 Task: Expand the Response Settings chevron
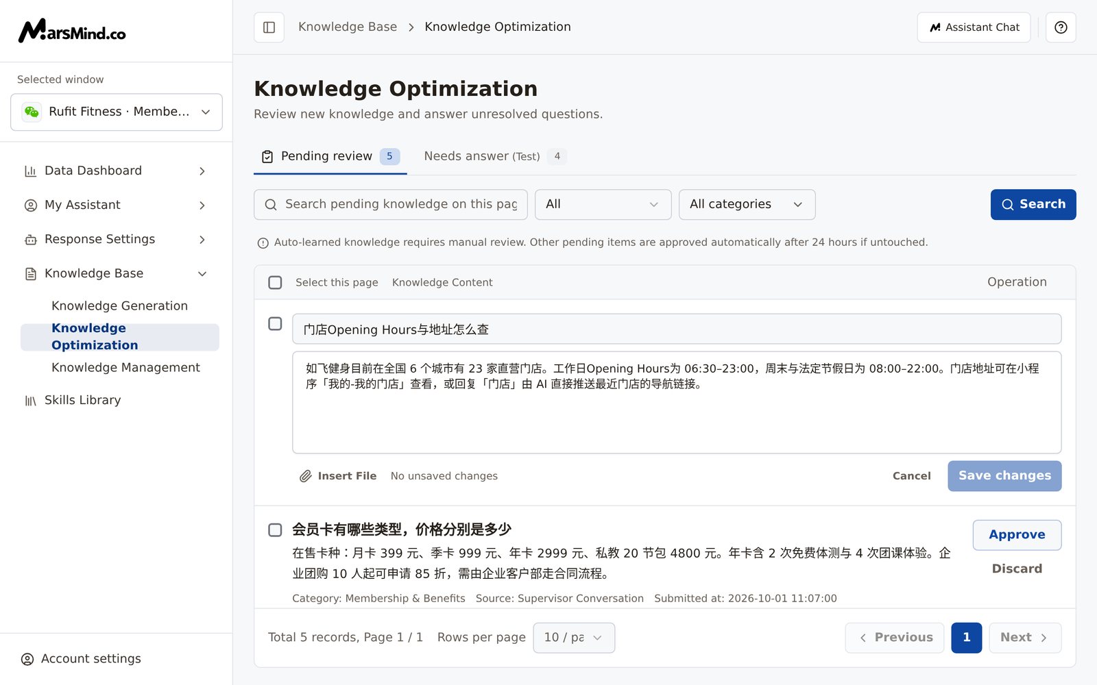tap(202, 240)
